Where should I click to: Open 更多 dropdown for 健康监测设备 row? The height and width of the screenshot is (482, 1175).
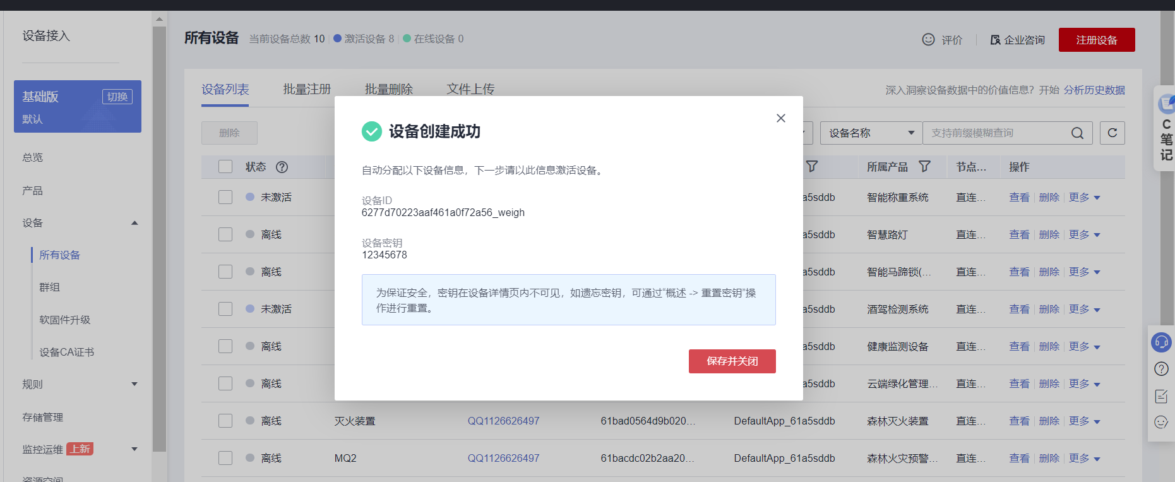(x=1085, y=346)
